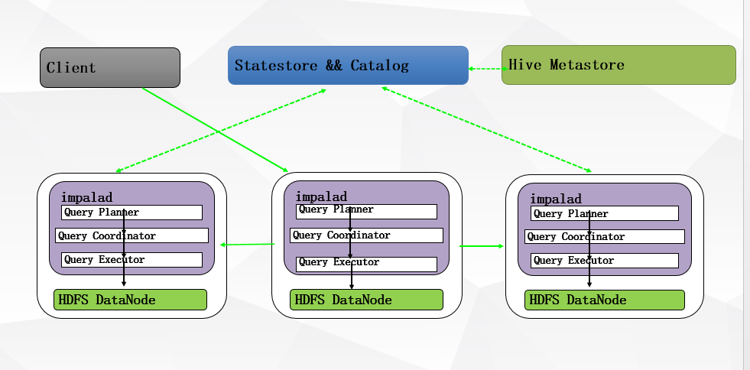Select HDFS DataNode under the right impalad
The width and height of the screenshot is (750, 370).
[x=605, y=300]
